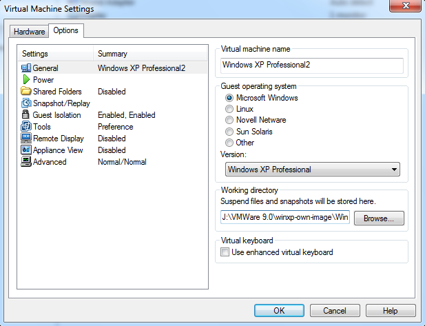
Task: Click the Working directory path field
Action: 285,217
